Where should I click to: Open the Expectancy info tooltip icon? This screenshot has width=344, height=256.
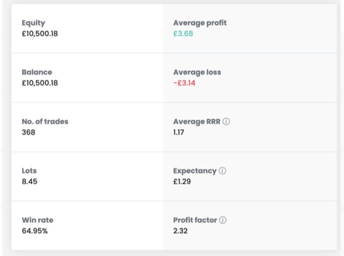tap(223, 171)
